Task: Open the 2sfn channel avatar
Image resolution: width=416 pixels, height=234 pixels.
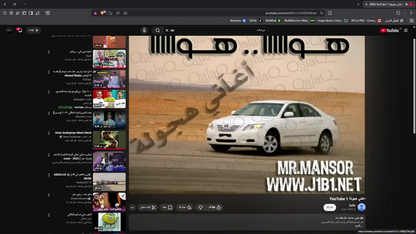Action: pyautogui.click(x=362, y=207)
